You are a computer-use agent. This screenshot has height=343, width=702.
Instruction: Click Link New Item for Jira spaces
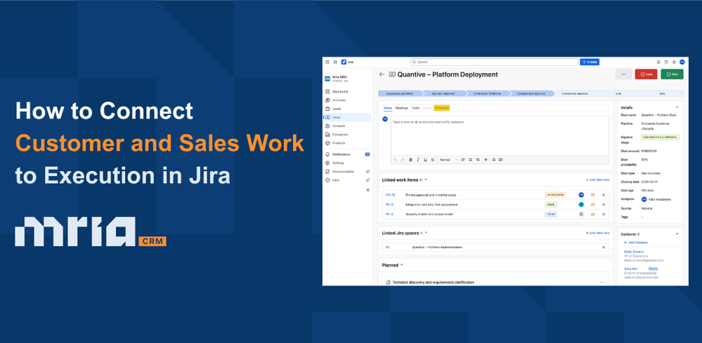click(598, 233)
